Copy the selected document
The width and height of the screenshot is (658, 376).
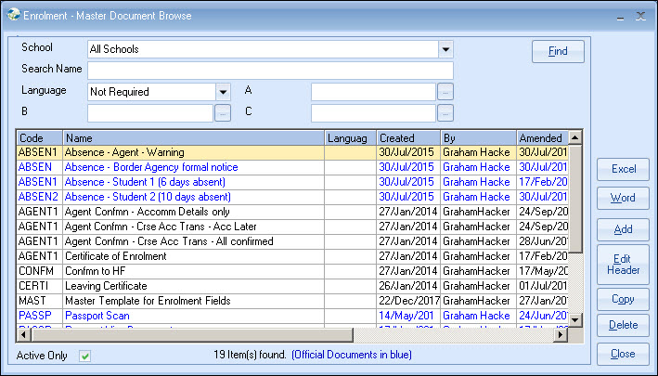click(623, 299)
